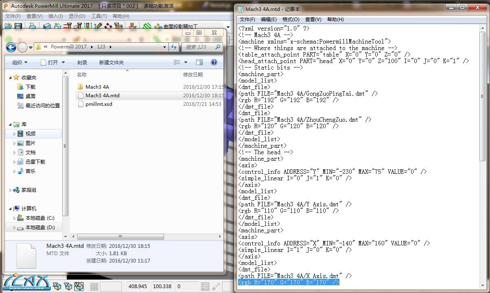This screenshot has width=490, height=293.
Task: Click the X coordinate field 408.945
Action: pyautogui.click(x=138, y=286)
